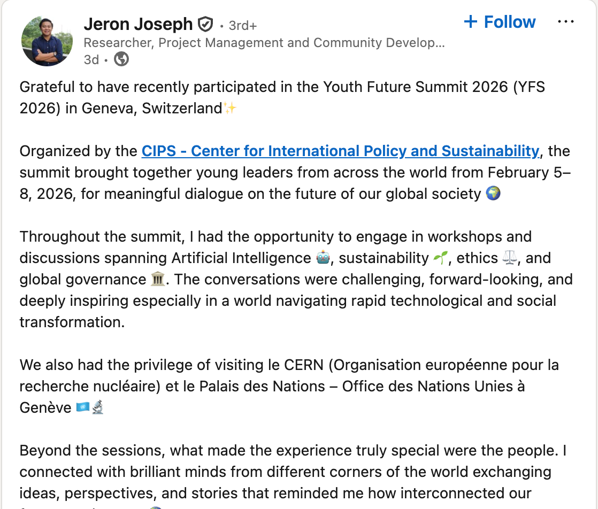Click the verified shield badge beside the name
Viewport: 598px width, 509px height.
coord(205,25)
